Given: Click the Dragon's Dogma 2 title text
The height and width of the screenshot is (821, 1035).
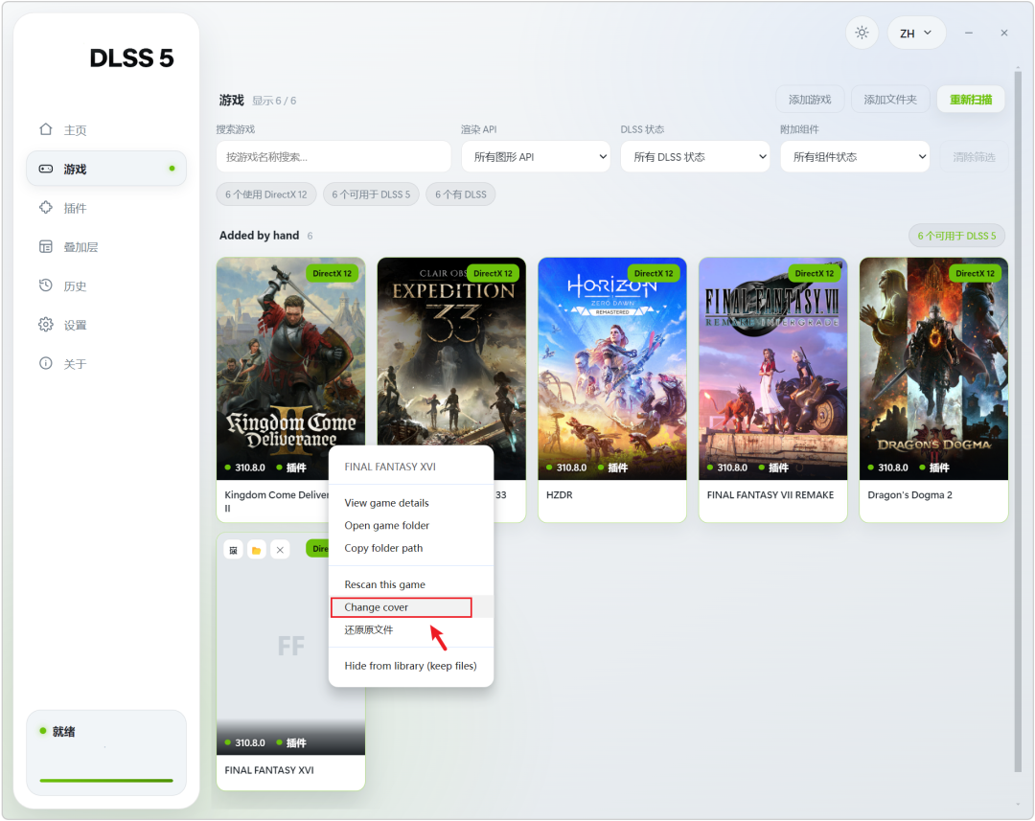Looking at the screenshot, I should click(x=909, y=495).
